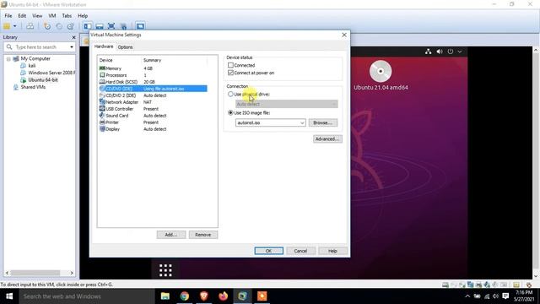
Task: Click the dialog Help button
Action: click(332, 251)
